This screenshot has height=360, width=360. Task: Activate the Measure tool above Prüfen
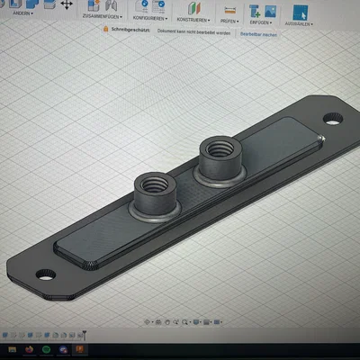[x=230, y=10]
